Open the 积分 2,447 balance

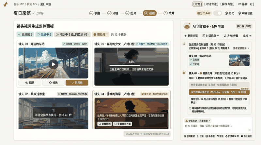[204, 13]
